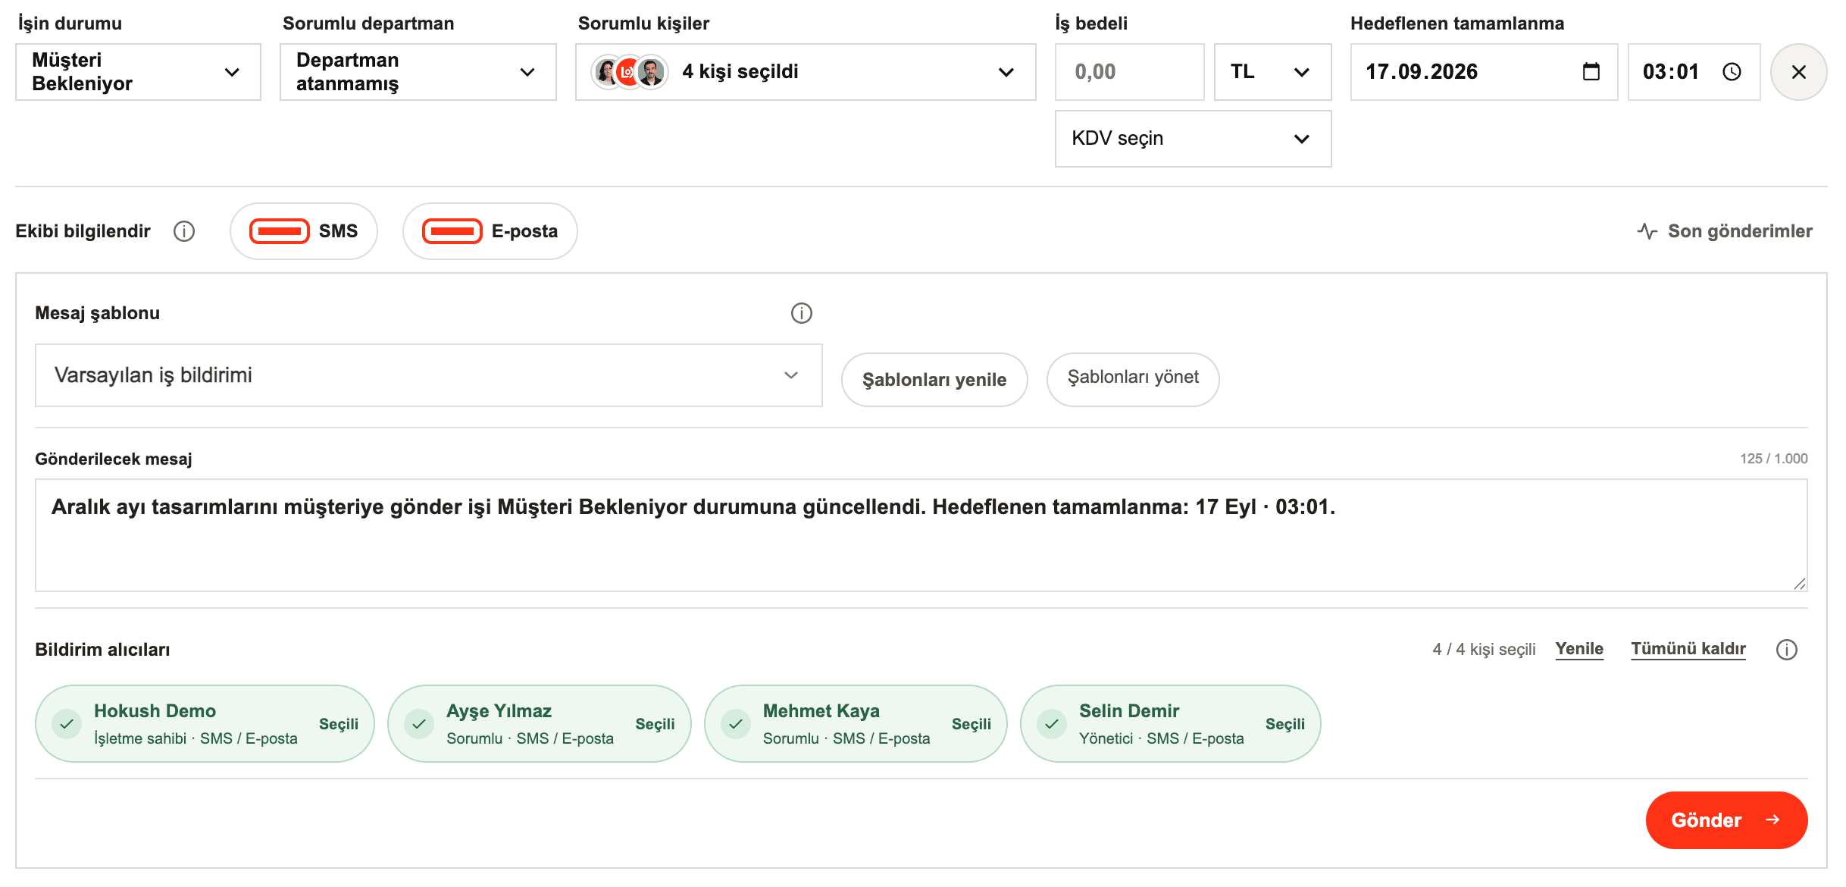
Task: Open the TL currency dropdown
Action: pyautogui.click(x=1272, y=72)
